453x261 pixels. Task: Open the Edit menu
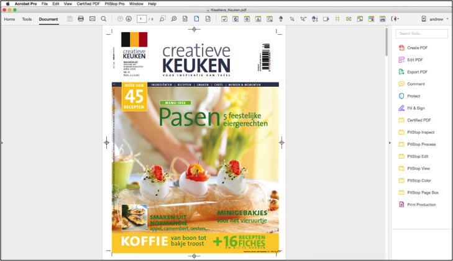(x=56, y=4)
